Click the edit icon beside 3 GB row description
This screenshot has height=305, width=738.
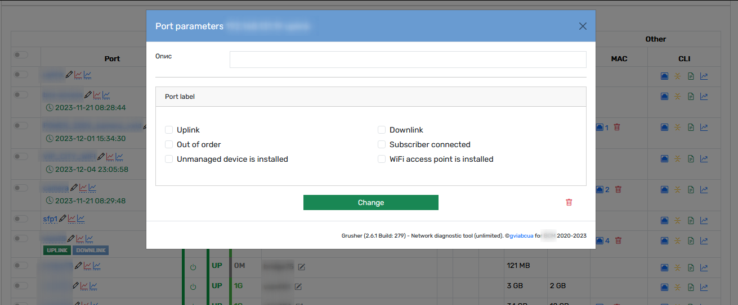[x=298, y=286]
